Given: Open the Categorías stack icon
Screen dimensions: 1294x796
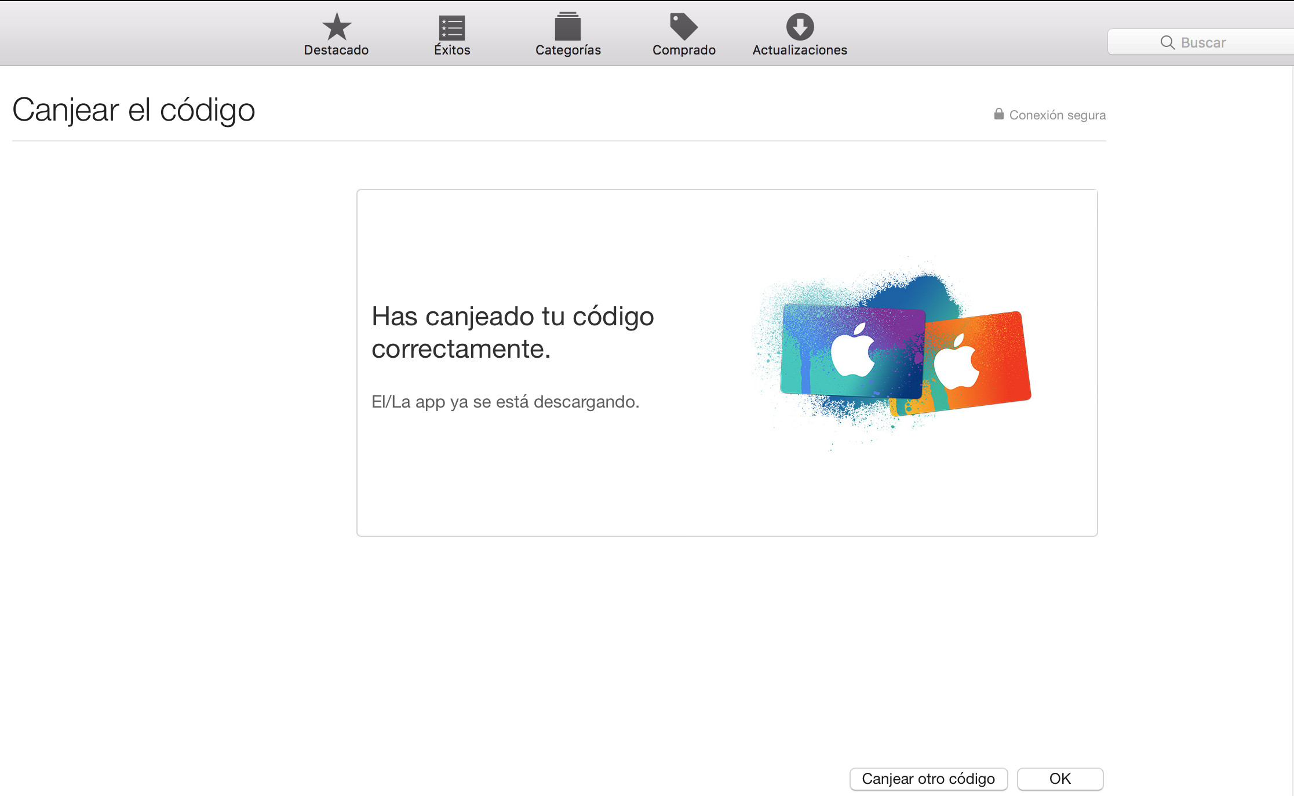Looking at the screenshot, I should click(x=567, y=27).
